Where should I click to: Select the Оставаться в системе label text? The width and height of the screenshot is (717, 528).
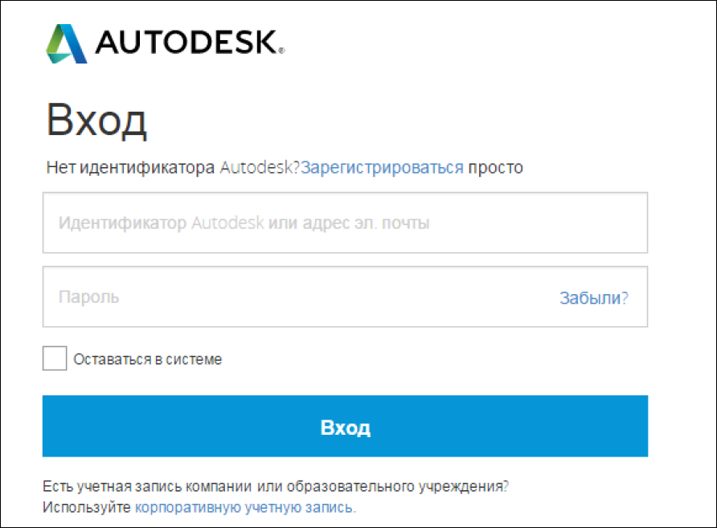tap(148, 359)
